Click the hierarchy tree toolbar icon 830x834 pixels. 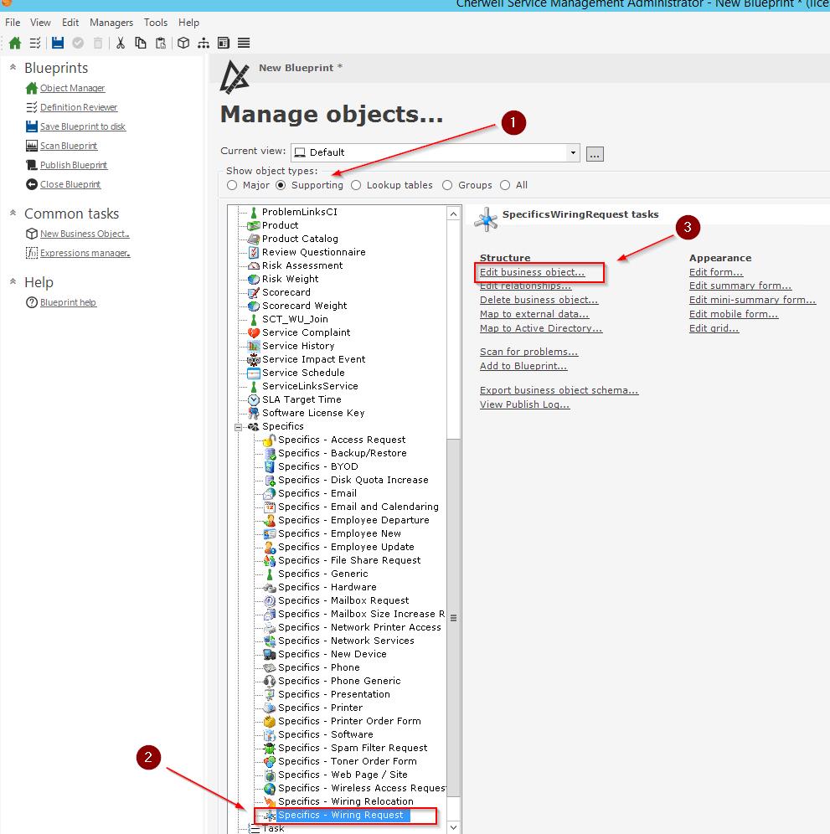[x=204, y=44]
